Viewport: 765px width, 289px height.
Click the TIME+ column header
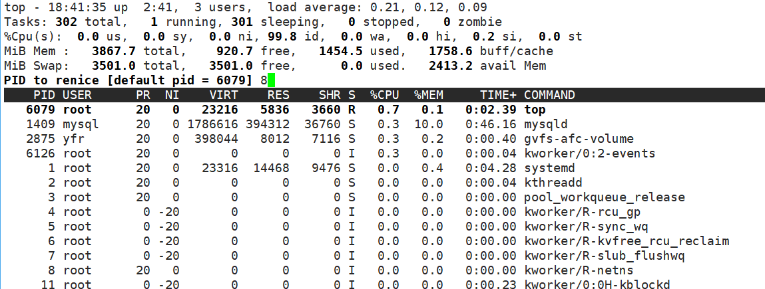coord(497,96)
